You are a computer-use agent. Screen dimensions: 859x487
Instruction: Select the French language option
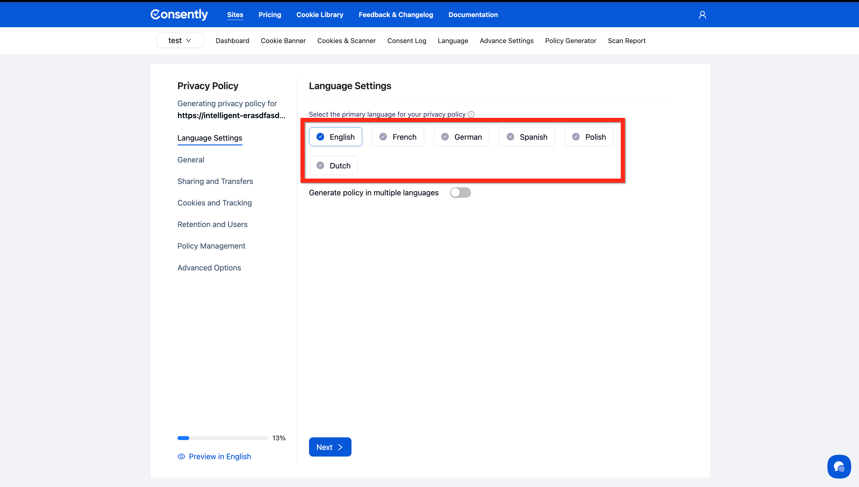click(x=398, y=137)
